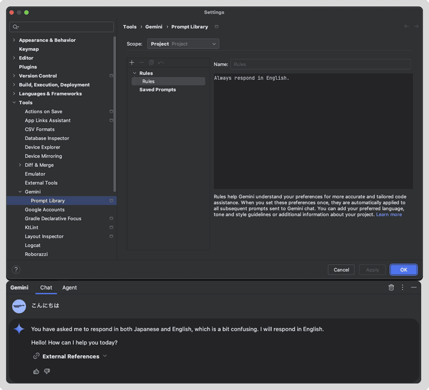Open Keymap settings
This screenshot has height=390, width=429.
pyautogui.click(x=29, y=49)
